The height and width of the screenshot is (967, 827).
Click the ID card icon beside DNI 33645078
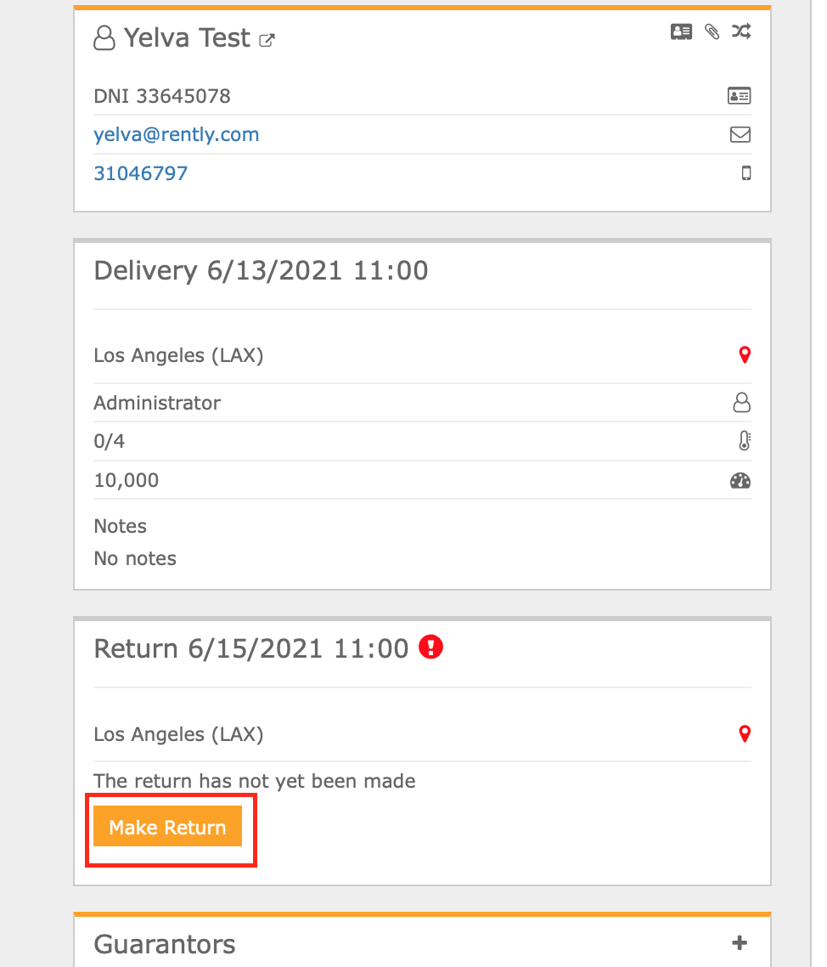pyautogui.click(x=739, y=95)
